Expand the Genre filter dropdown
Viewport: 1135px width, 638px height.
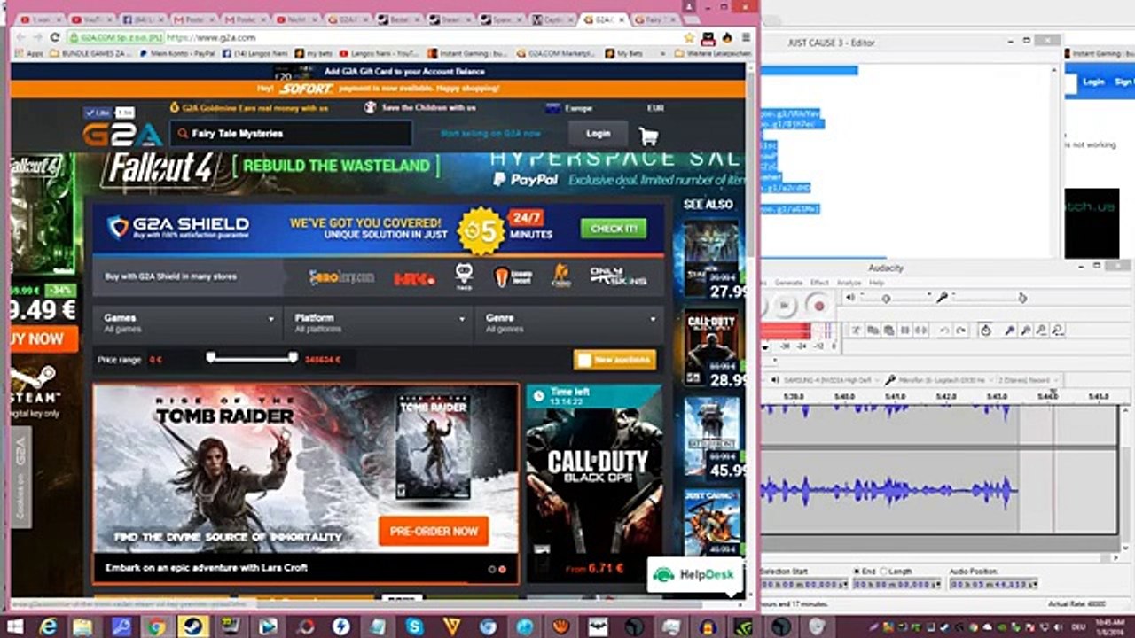tap(570, 323)
